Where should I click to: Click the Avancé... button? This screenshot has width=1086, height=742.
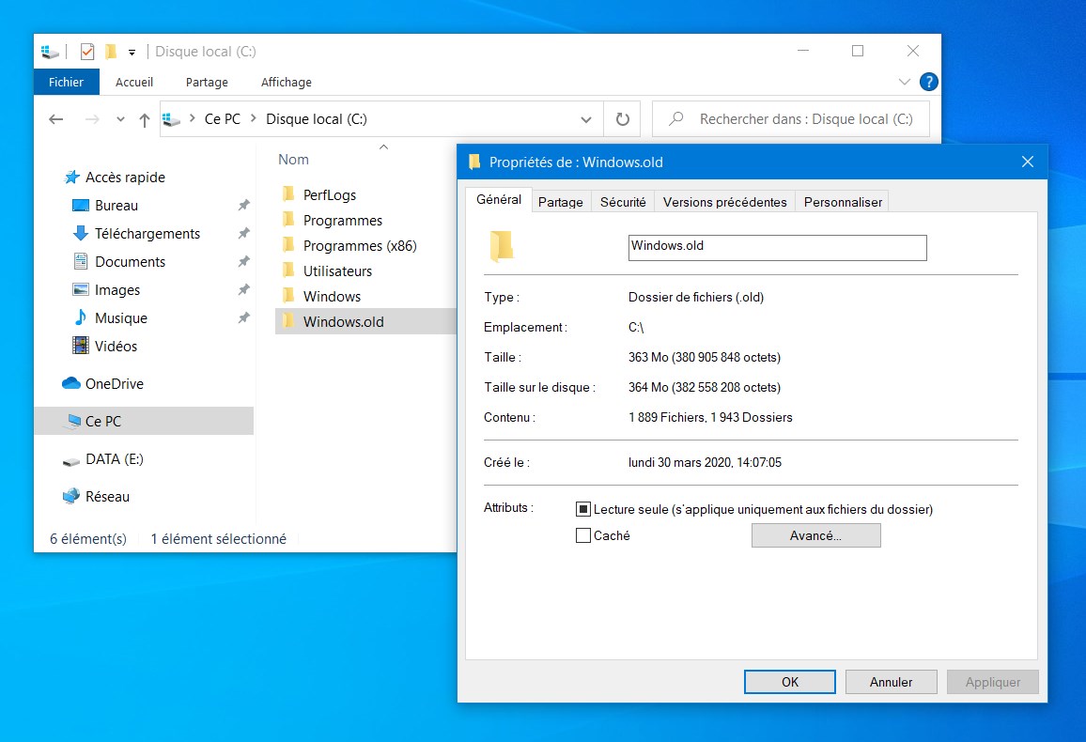[x=815, y=535]
